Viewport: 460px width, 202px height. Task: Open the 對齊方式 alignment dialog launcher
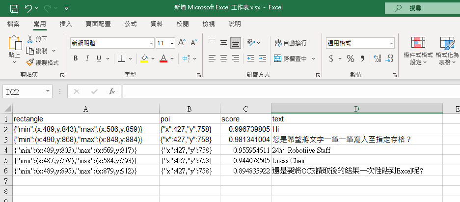318,75
